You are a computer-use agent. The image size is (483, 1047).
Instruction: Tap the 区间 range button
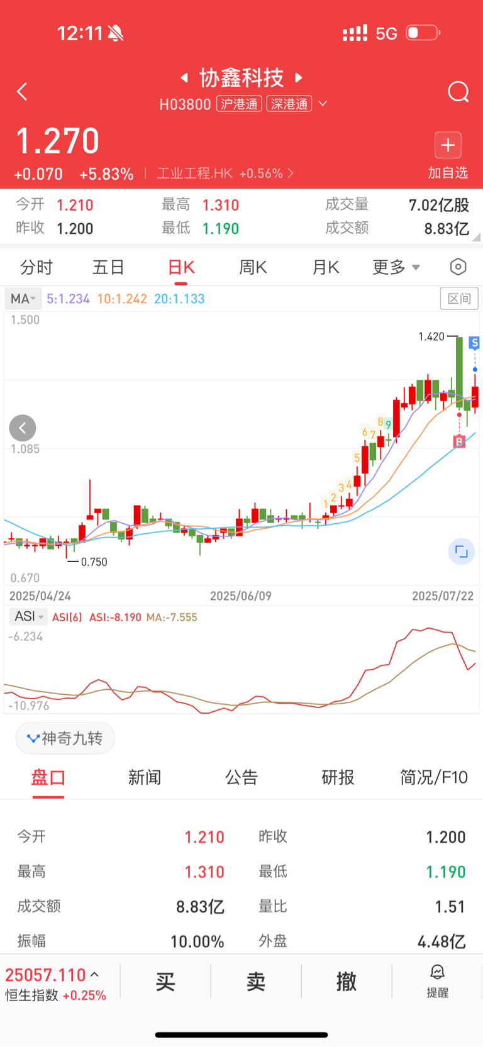coord(459,299)
